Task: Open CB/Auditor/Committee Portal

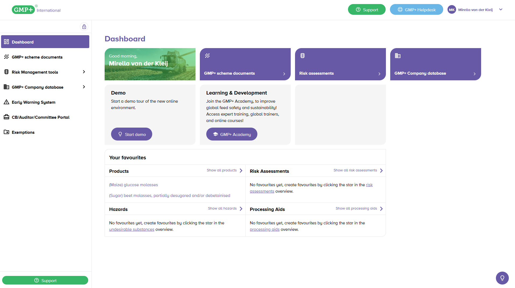Action: tap(45, 117)
